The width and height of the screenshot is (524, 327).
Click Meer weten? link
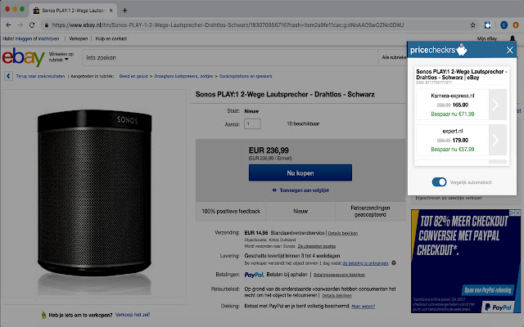(x=364, y=307)
